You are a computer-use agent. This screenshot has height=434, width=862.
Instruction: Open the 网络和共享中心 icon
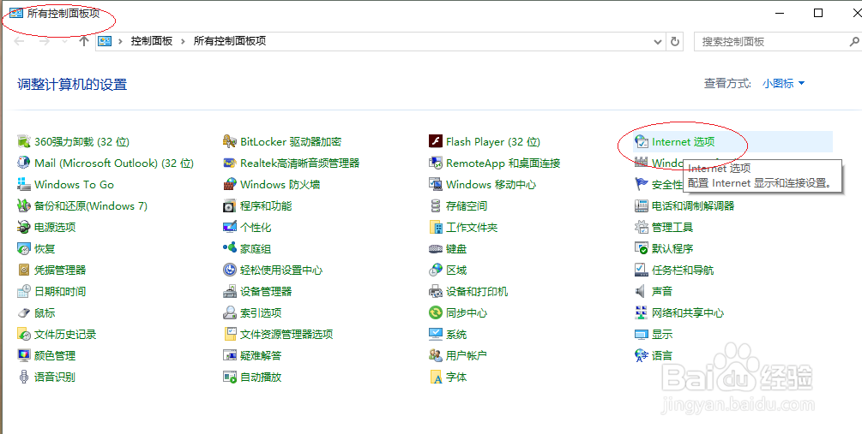(642, 312)
